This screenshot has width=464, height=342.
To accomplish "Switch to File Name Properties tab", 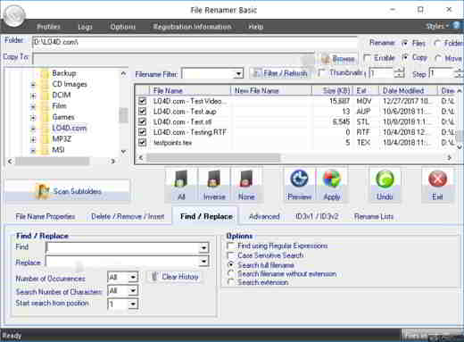I will (45, 216).
